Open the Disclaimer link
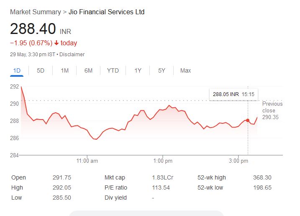The height and width of the screenshot is (216, 300). tap(73, 55)
